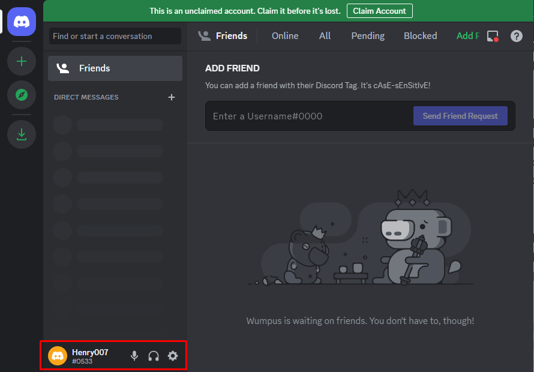Open the inbox icon in the header

pos(493,36)
